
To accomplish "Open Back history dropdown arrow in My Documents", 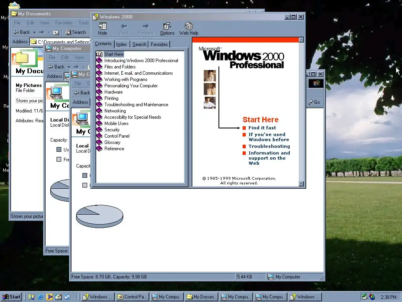I will tap(34, 32).
